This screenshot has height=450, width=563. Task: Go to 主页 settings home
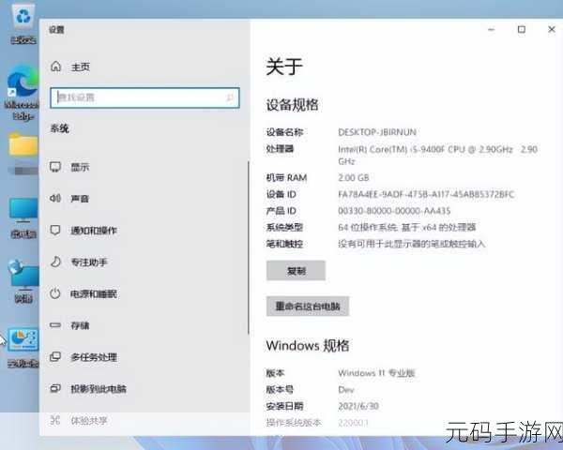(81, 67)
